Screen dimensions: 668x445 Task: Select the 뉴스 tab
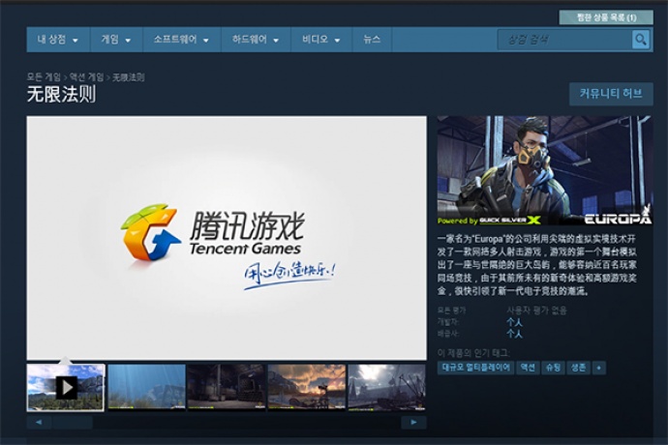coord(372,40)
